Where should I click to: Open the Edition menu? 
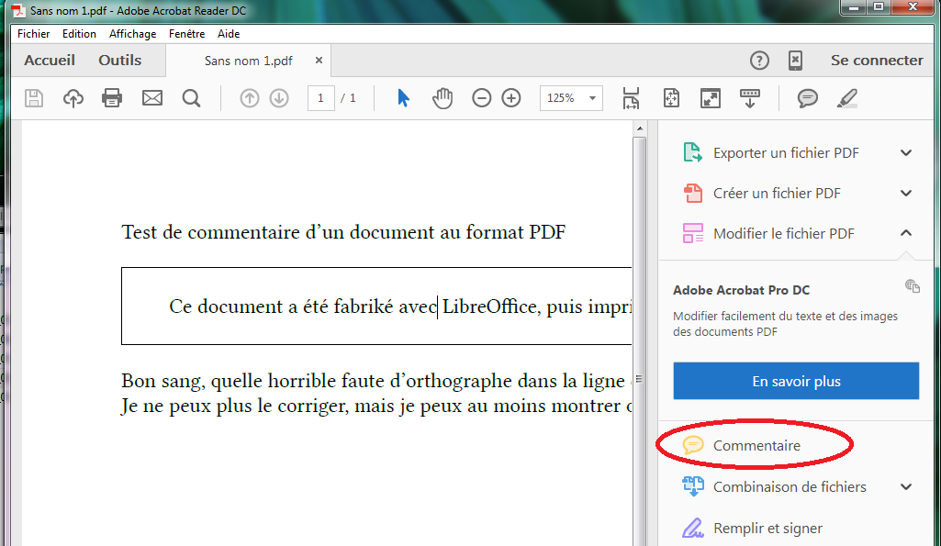tap(79, 34)
